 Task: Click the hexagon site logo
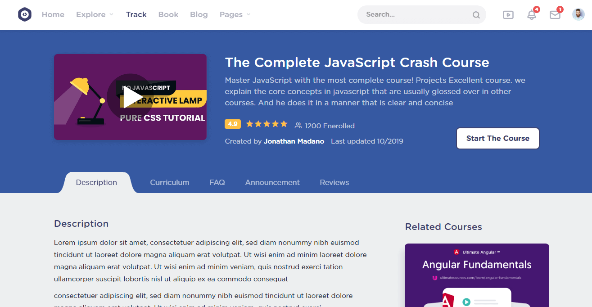25,14
